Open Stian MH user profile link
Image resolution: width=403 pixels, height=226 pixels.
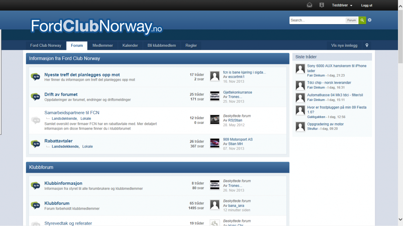click(x=235, y=144)
